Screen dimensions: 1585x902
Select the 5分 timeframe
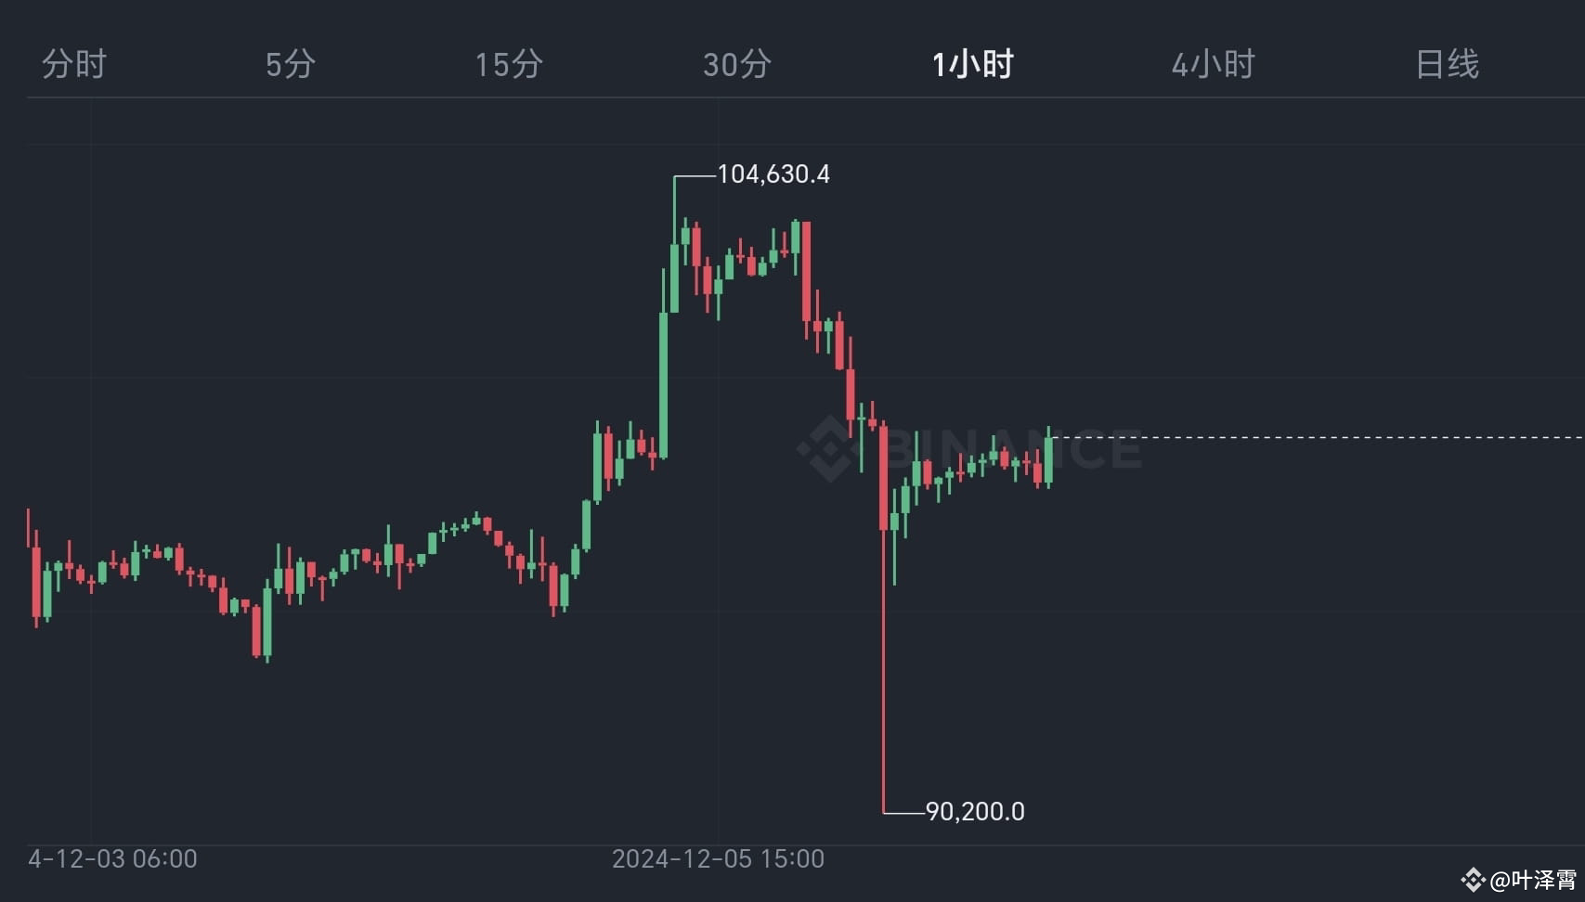[x=291, y=64]
